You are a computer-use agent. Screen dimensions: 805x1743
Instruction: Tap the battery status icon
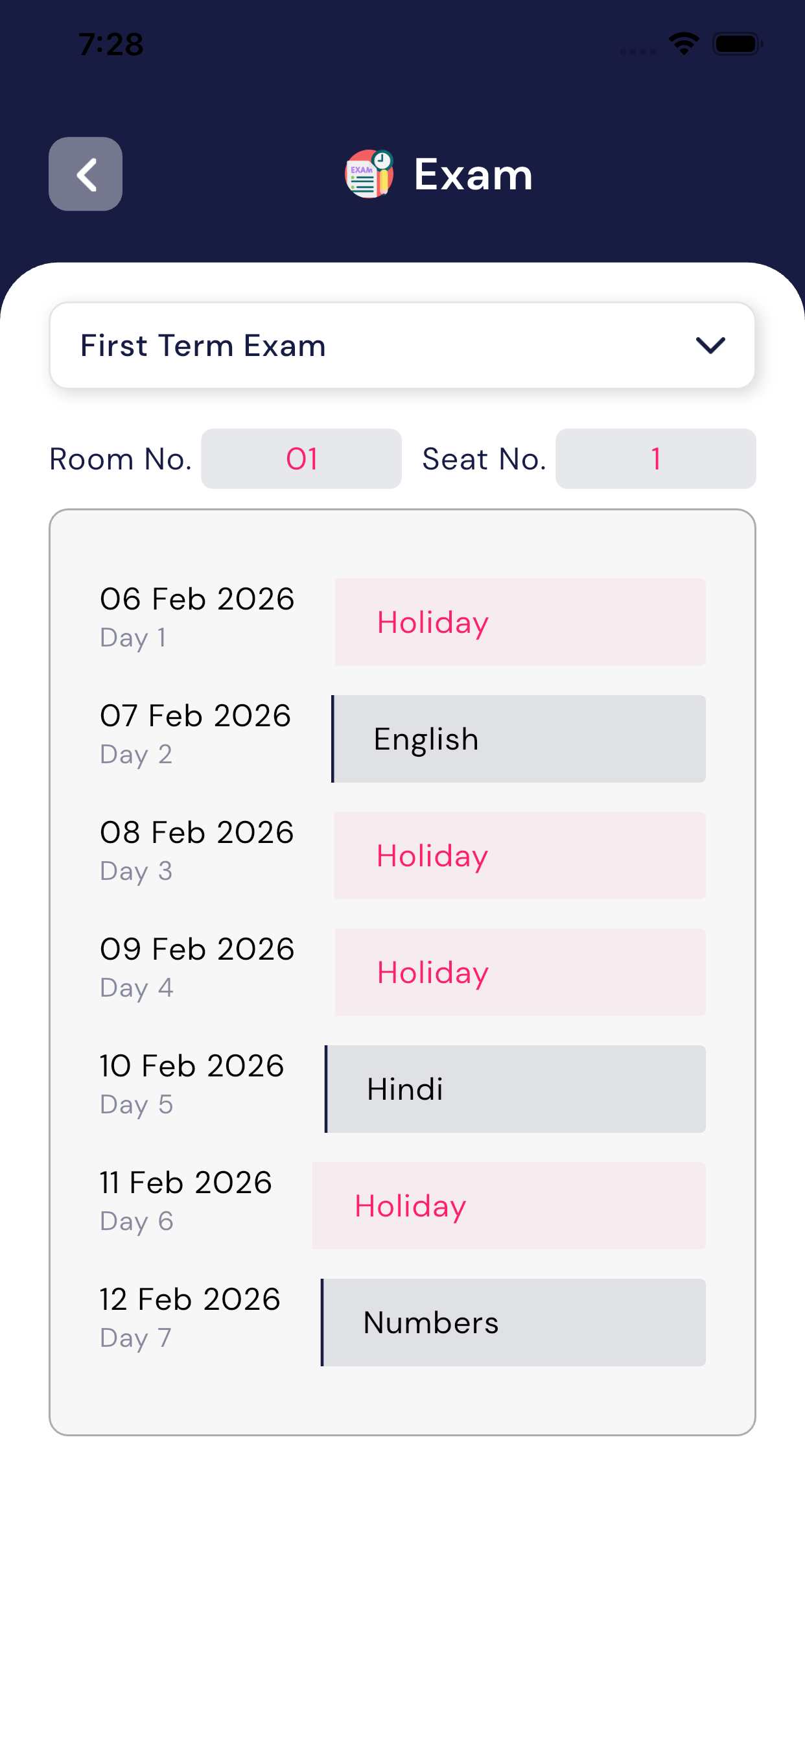pyautogui.click(x=738, y=44)
